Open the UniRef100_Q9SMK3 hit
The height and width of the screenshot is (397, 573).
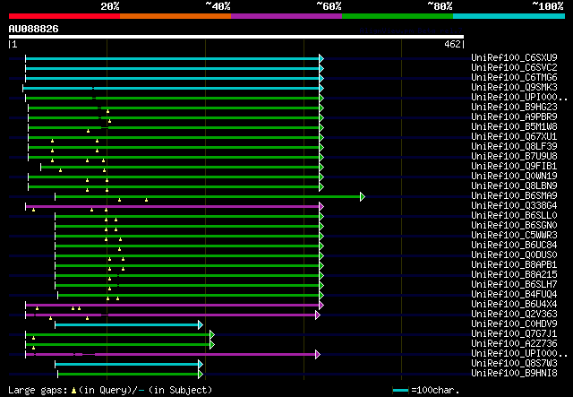point(514,88)
